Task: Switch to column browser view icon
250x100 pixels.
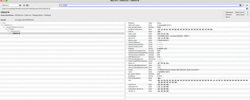Action: tap(27, 5)
